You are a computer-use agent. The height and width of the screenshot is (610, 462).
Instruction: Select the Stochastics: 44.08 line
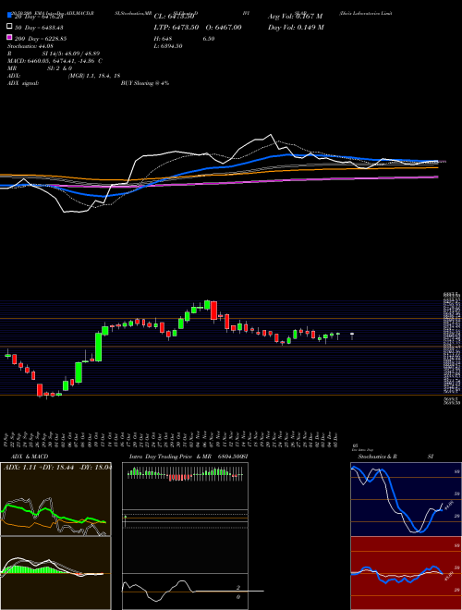(30, 46)
